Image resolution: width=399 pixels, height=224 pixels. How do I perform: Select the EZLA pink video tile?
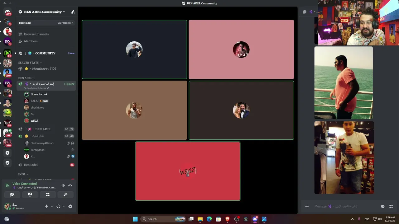pos(241,49)
